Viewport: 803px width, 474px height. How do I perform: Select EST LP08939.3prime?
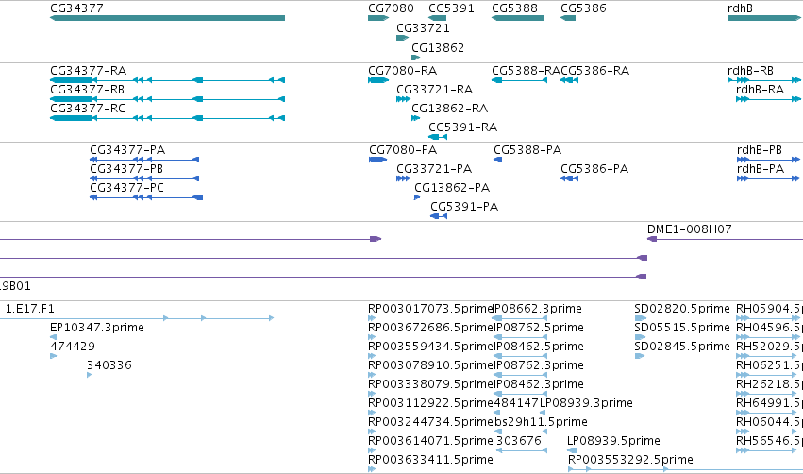click(x=543, y=413)
